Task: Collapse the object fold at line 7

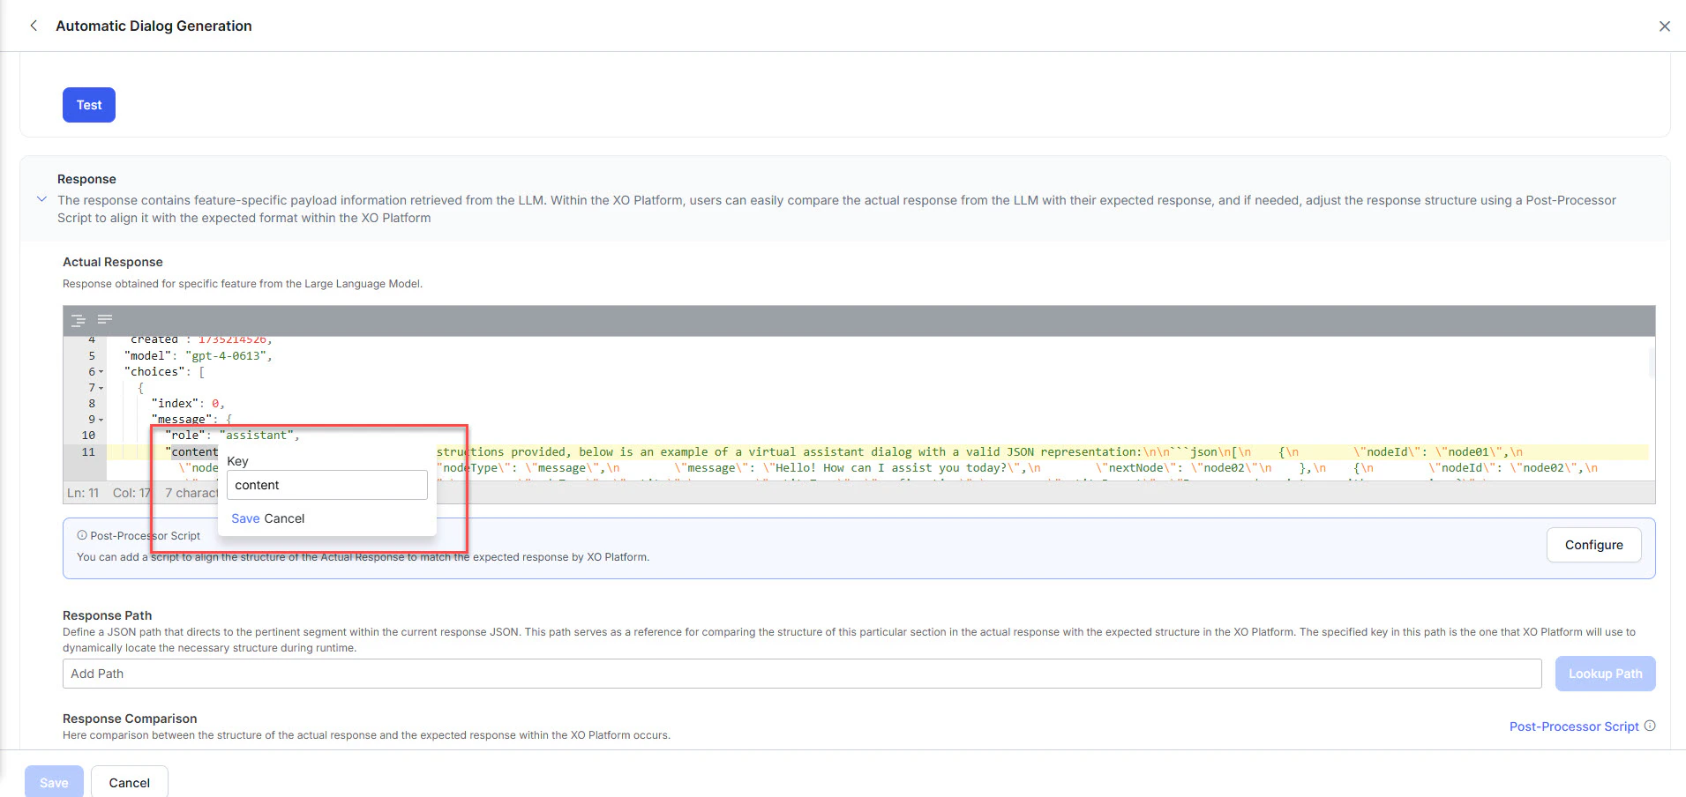Action: tap(100, 387)
